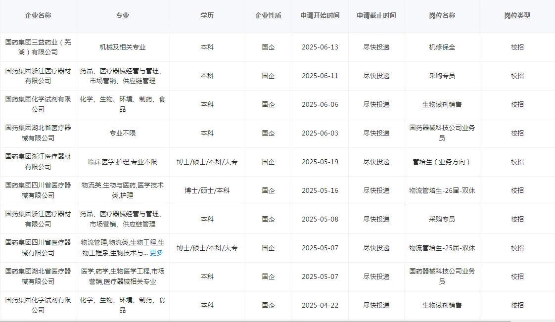Open 物流管培生-25届-双休 job title
The height and width of the screenshot is (322, 555).
tap(442, 248)
